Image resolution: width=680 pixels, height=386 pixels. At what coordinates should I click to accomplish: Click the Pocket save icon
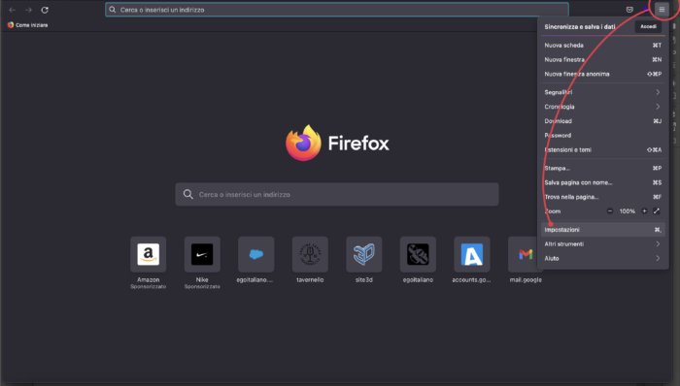click(629, 10)
